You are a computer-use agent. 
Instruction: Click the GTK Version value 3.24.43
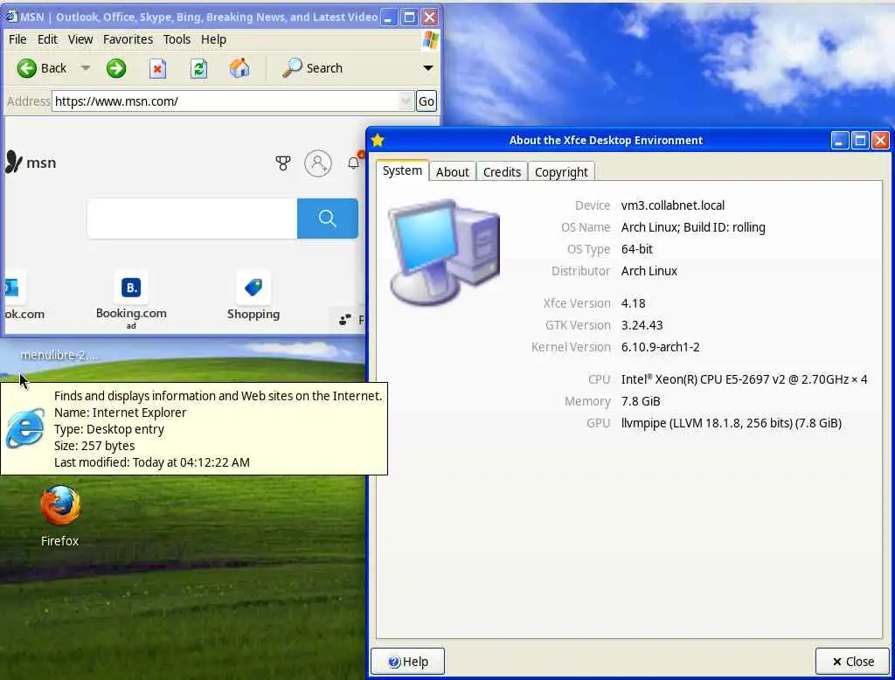(642, 325)
